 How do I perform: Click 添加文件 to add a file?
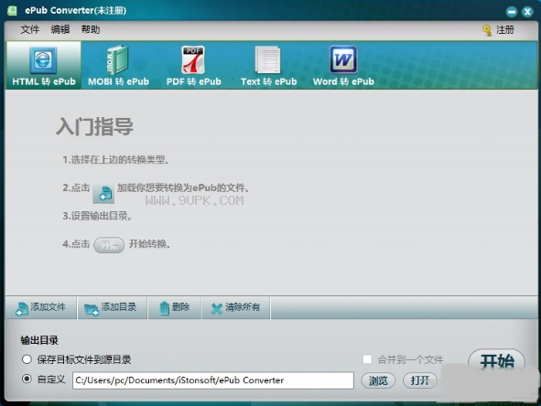(x=40, y=307)
